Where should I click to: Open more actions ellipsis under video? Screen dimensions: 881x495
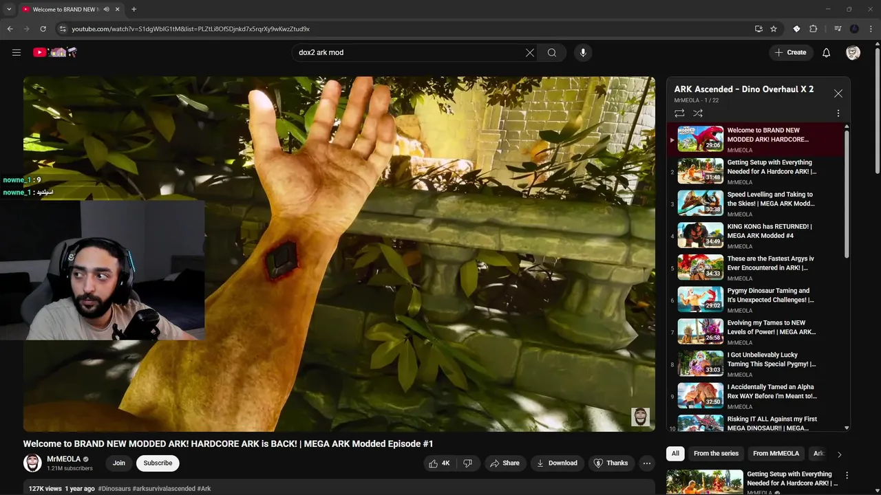[647, 463]
